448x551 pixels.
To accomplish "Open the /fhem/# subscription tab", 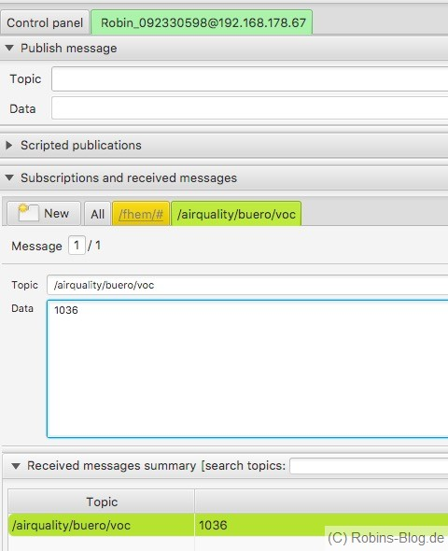I will tap(141, 214).
